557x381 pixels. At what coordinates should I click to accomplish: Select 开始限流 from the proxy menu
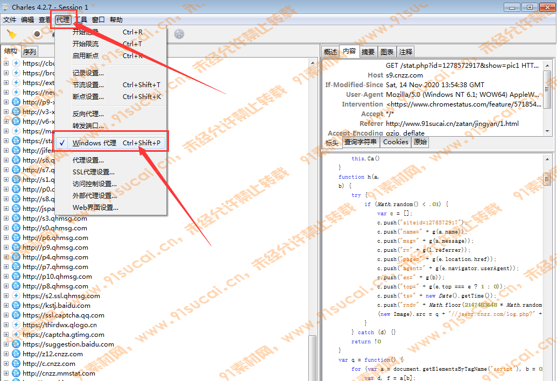coord(110,44)
